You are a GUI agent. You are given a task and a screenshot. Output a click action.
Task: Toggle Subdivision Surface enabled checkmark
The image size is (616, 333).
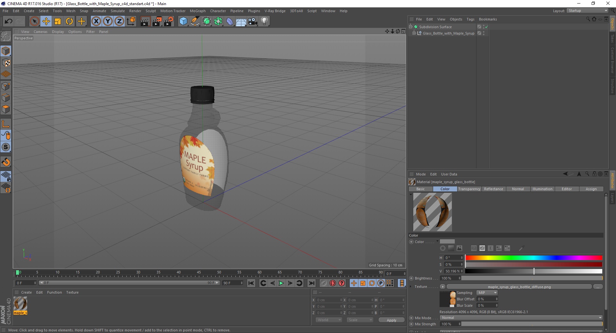(486, 27)
